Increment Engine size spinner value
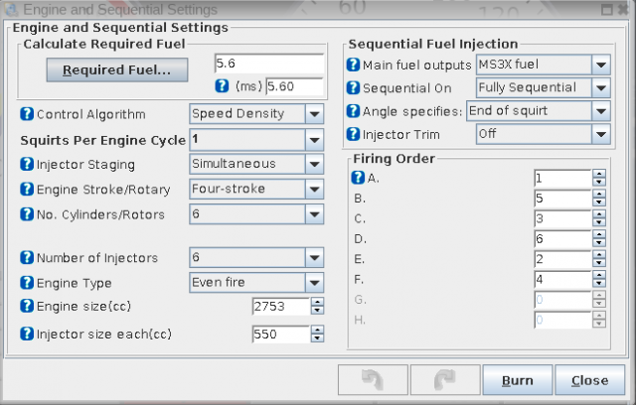636x405 pixels. (x=317, y=303)
